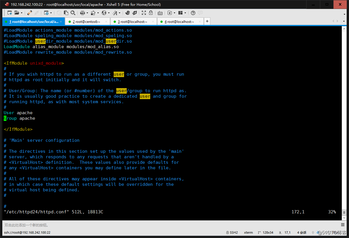This screenshot has width=349, height=238.
Task: Click the 4 会话 sessions indicator
Action: coord(302,232)
